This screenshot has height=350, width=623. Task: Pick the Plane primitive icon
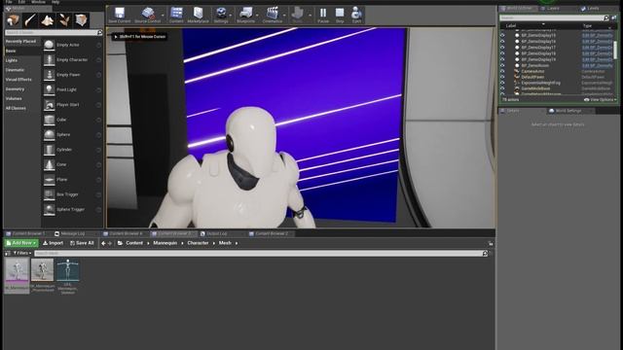click(x=50, y=179)
